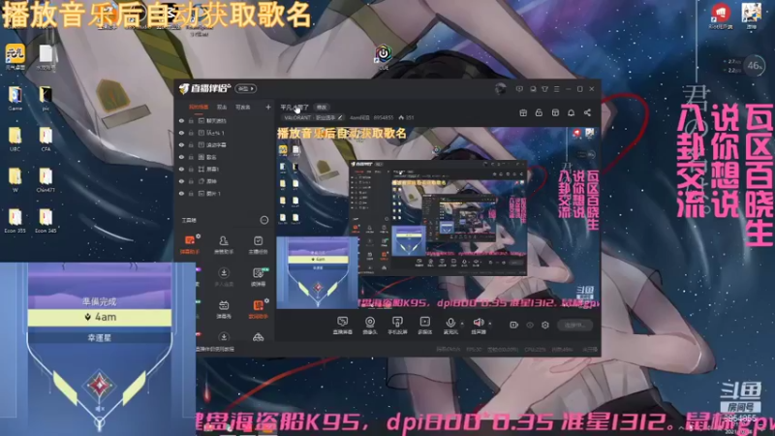Viewport: 775px width, 436px height.
Task: Add a new scene with plus button
Action: click(268, 107)
